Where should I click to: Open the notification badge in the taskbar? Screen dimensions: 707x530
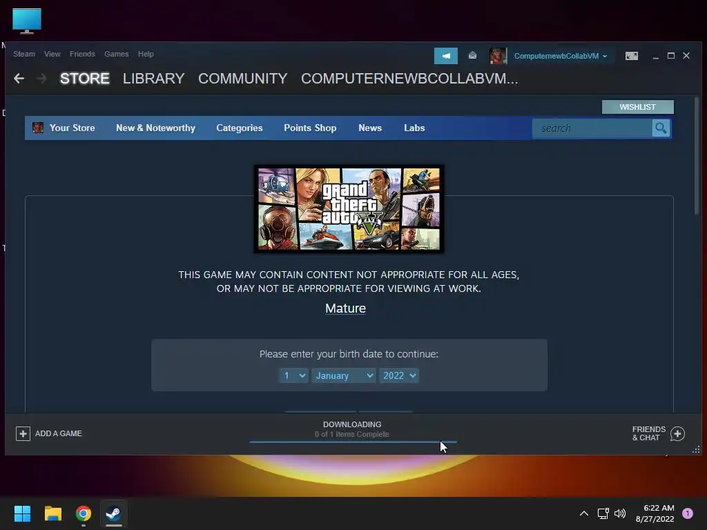[688, 513]
